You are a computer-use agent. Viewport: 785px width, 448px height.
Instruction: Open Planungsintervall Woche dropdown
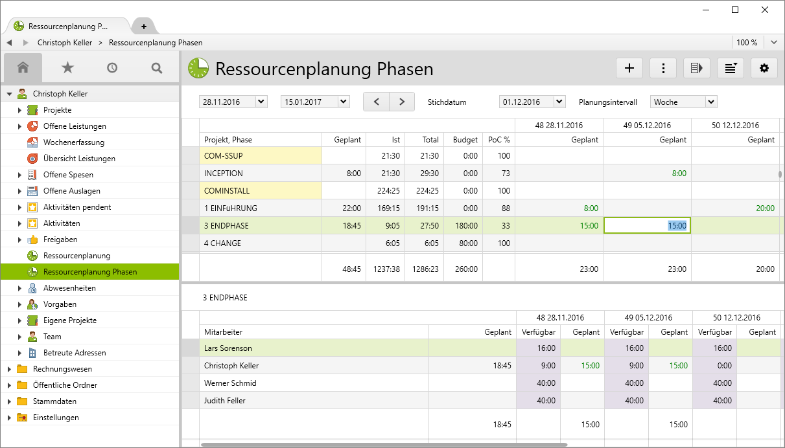(x=710, y=102)
